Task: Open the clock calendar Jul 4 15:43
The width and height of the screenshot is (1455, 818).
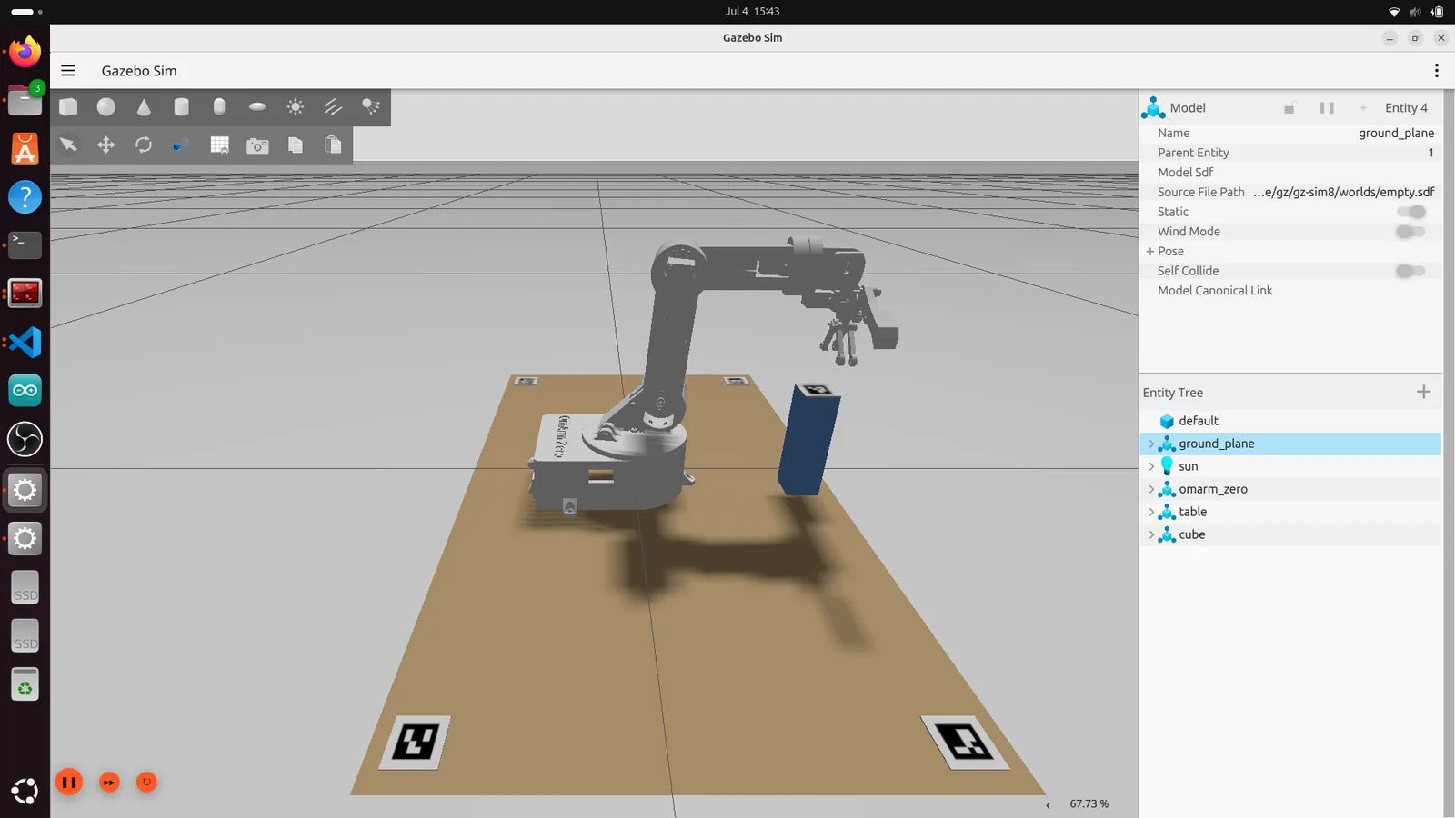Action: click(752, 12)
